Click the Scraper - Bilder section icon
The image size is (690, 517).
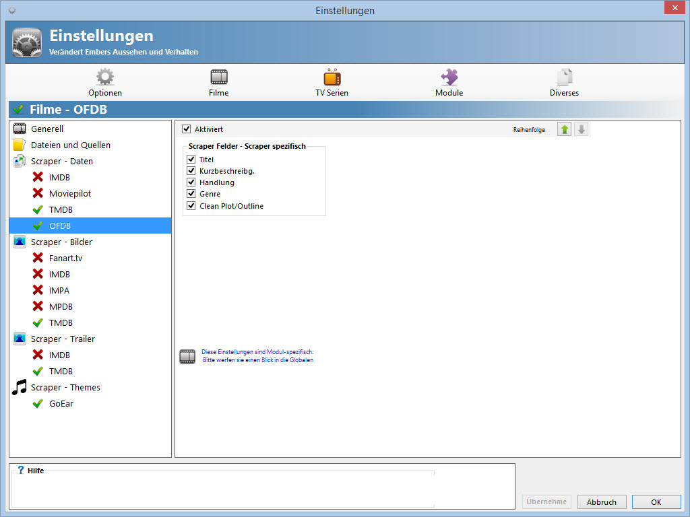pyautogui.click(x=20, y=242)
